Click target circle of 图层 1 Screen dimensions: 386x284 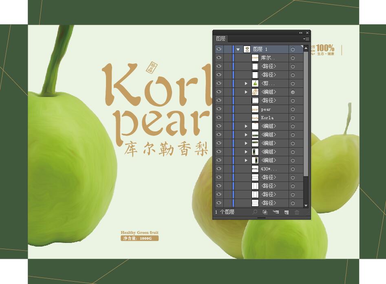coord(293,49)
